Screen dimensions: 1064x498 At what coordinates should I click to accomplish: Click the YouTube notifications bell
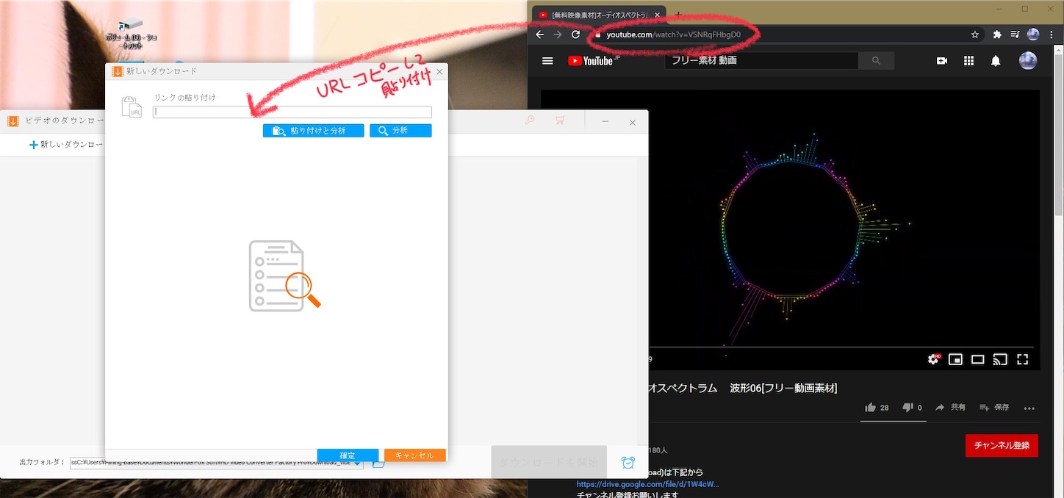996,61
